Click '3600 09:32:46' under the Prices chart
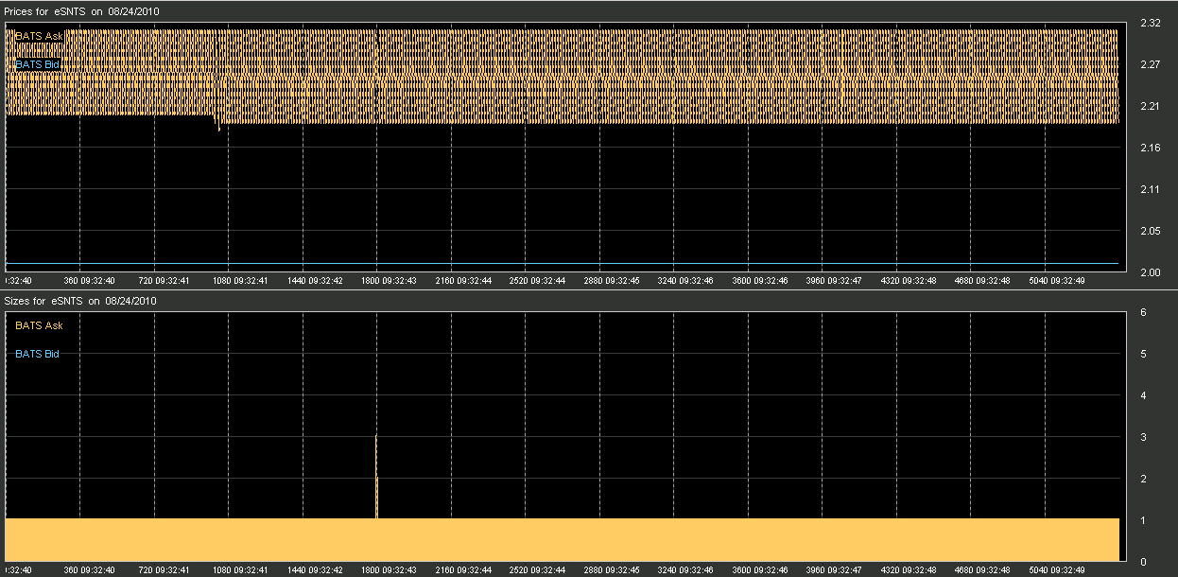Screen dimensions: 1178x577 pos(760,281)
